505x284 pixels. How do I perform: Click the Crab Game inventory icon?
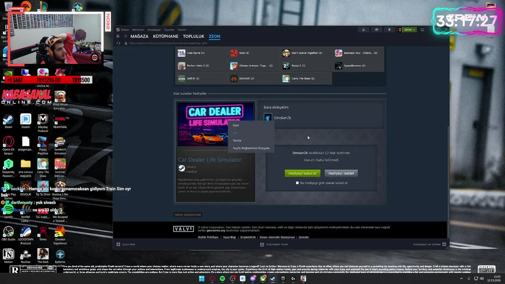(x=181, y=53)
